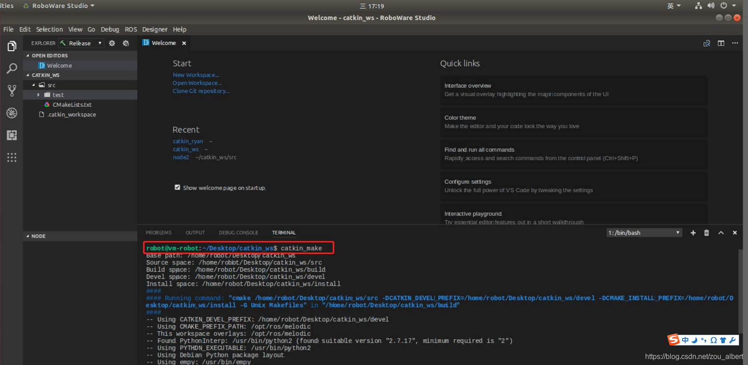
Task: Open the File menu
Action: click(x=8, y=29)
